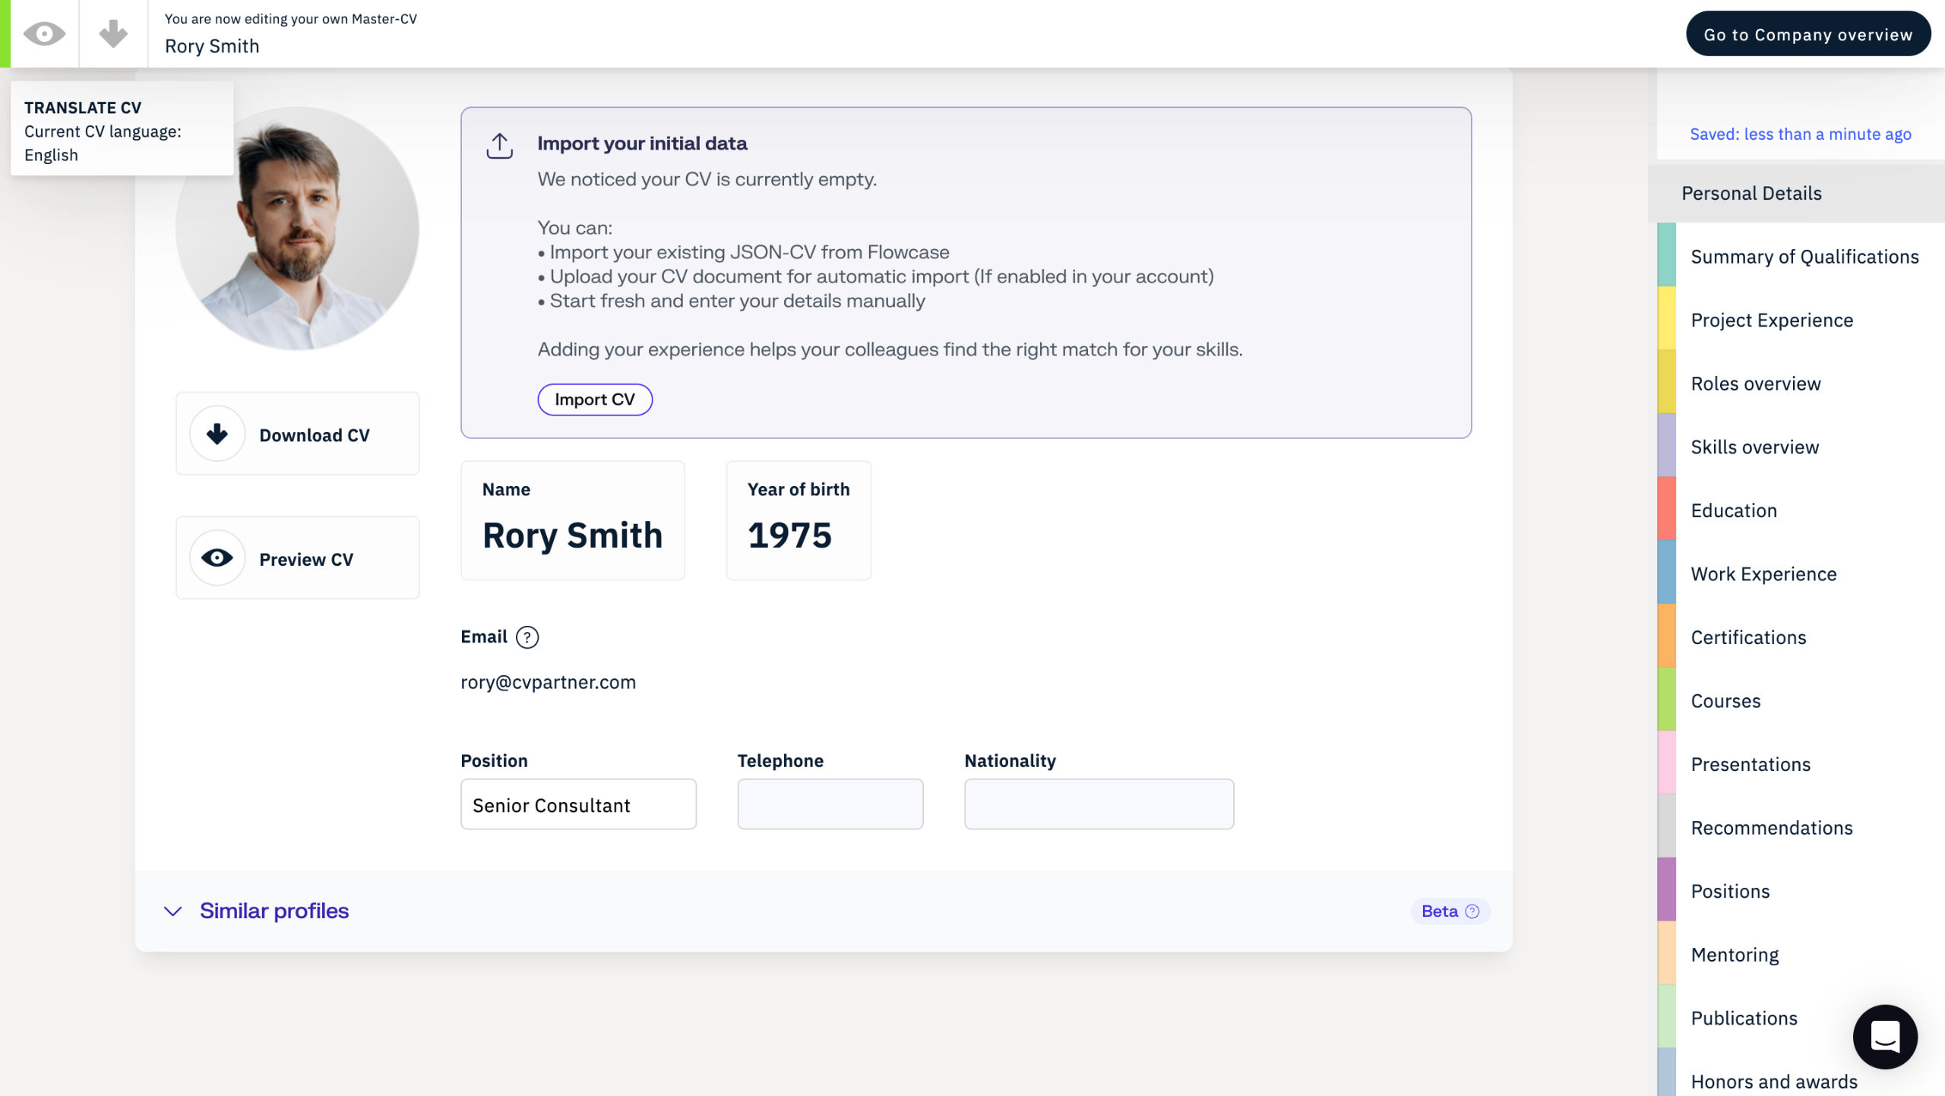Click the upload icon beside Import heading
The image size is (1945, 1096).
[499, 145]
